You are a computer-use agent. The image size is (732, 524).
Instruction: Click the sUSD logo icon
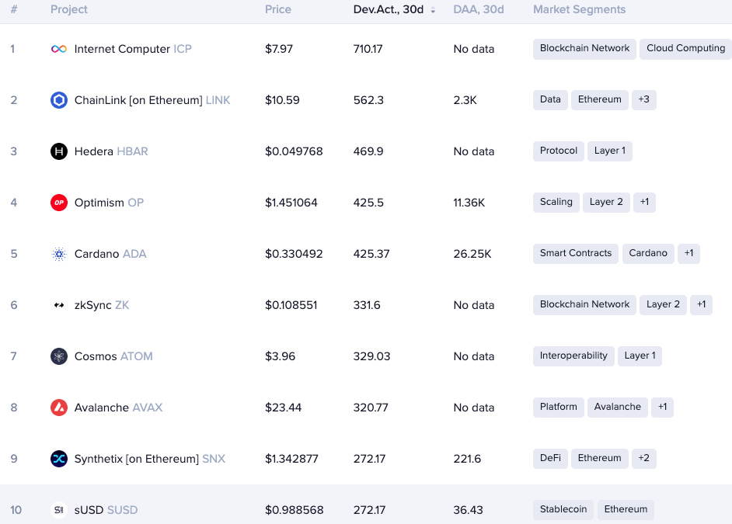click(59, 511)
